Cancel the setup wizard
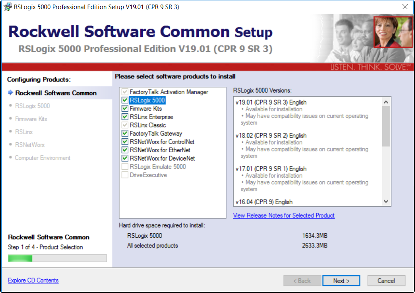Viewport: 415px width, 293px height. point(386,281)
